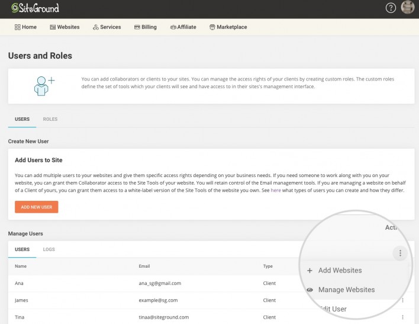Open the user profile avatar
This screenshot has height=324, width=419.
point(408,7)
